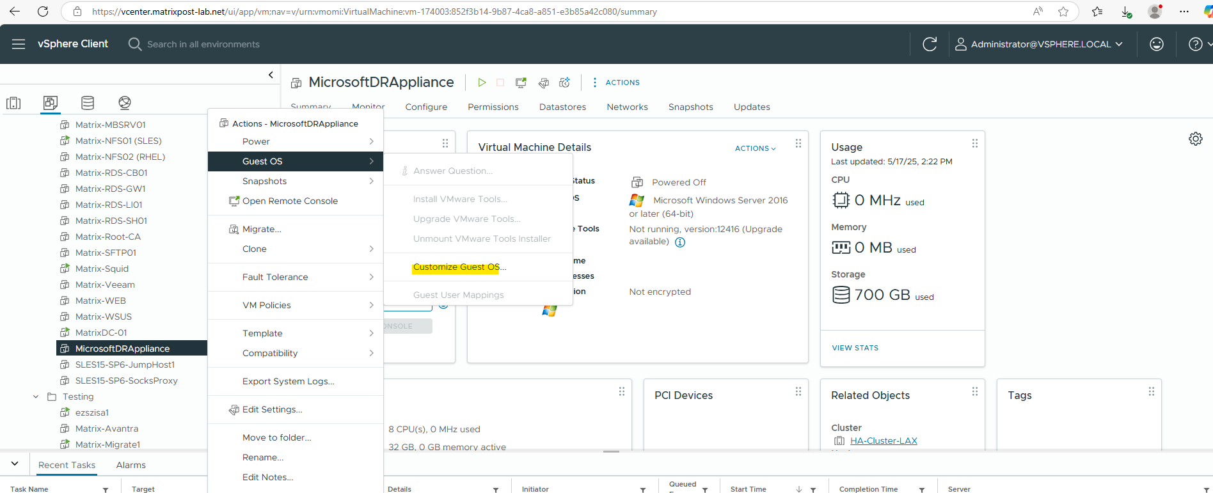Refresh the vSphere Client view icon

[x=930, y=44]
